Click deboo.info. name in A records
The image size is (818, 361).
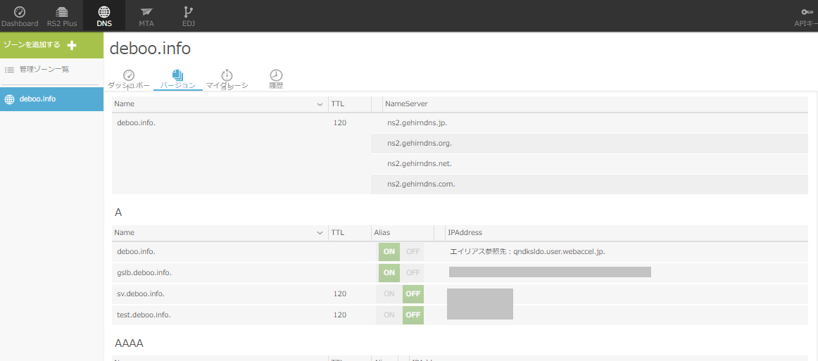point(136,251)
